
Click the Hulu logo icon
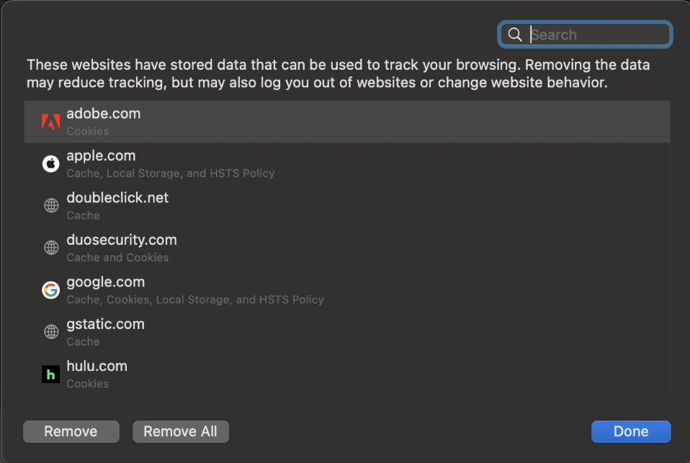[50, 374]
